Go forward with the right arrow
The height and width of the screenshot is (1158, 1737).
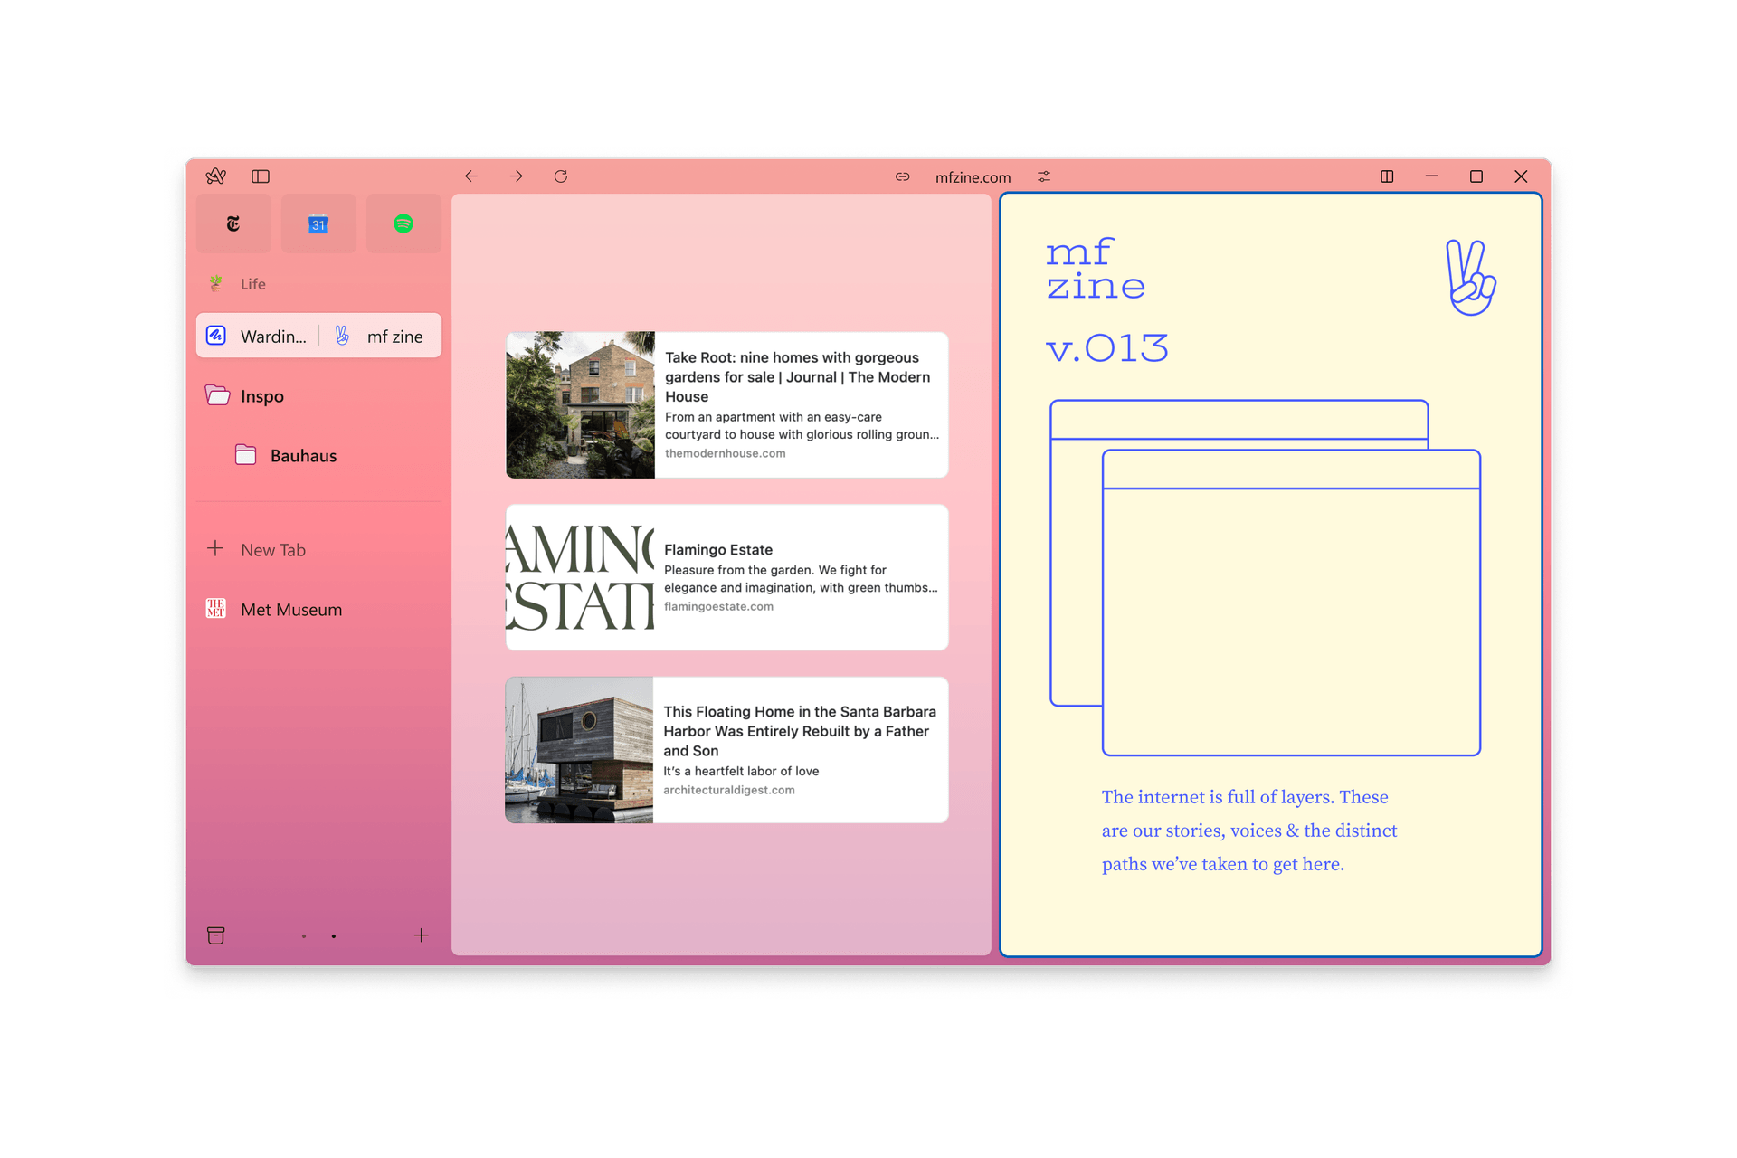coord(516,176)
